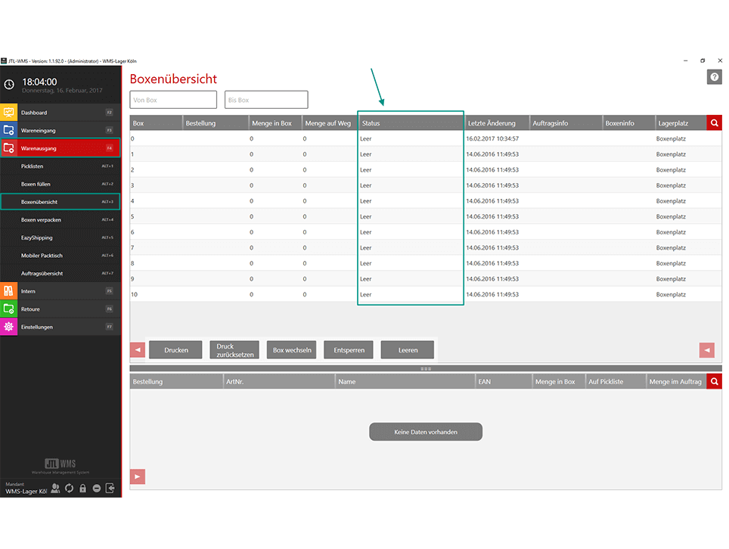
Task: Click search icon in lower order table
Action: 714,382
